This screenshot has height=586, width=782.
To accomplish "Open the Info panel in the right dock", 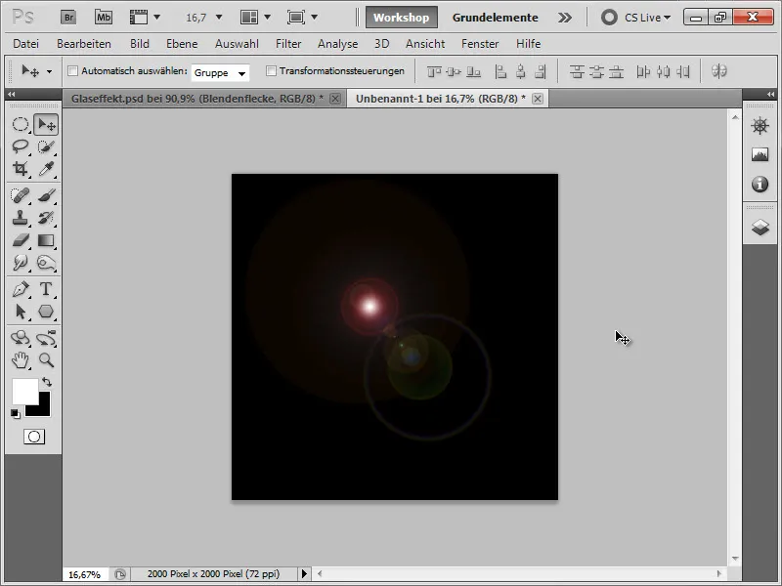I will tap(760, 182).
